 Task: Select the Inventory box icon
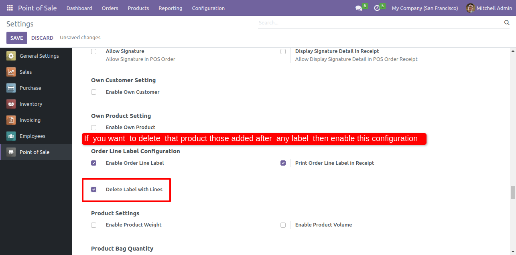(11, 104)
